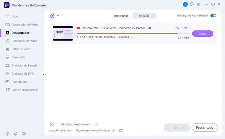Expand the add-link dropdown arrow
Screen dimensions: 225x139
click(58, 15)
